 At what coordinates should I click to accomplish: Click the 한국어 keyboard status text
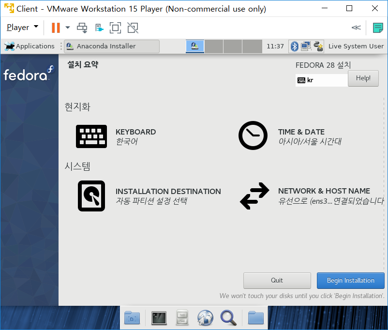[x=127, y=142]
